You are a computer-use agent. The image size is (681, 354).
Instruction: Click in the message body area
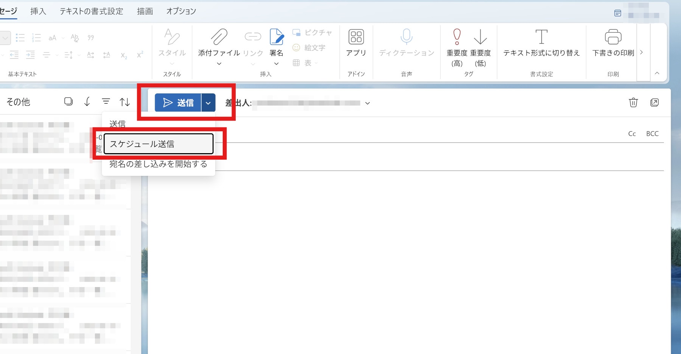pyautogui.click(x=405, y=257)
